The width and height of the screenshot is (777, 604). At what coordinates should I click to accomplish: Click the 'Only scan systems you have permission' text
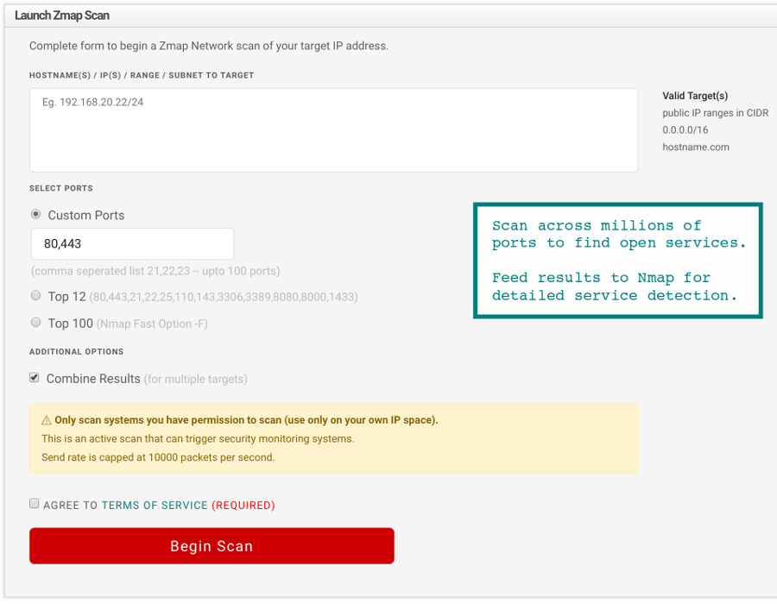[246, 420]
